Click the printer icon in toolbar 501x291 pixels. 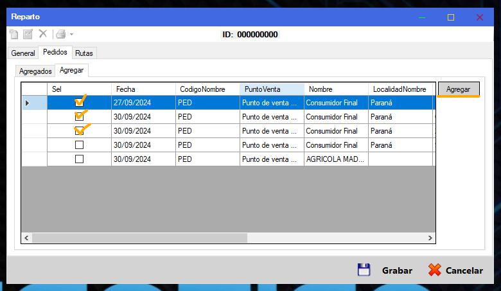(x=60, y=34)
